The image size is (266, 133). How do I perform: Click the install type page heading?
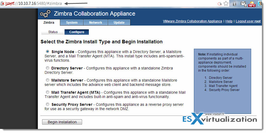102,42
